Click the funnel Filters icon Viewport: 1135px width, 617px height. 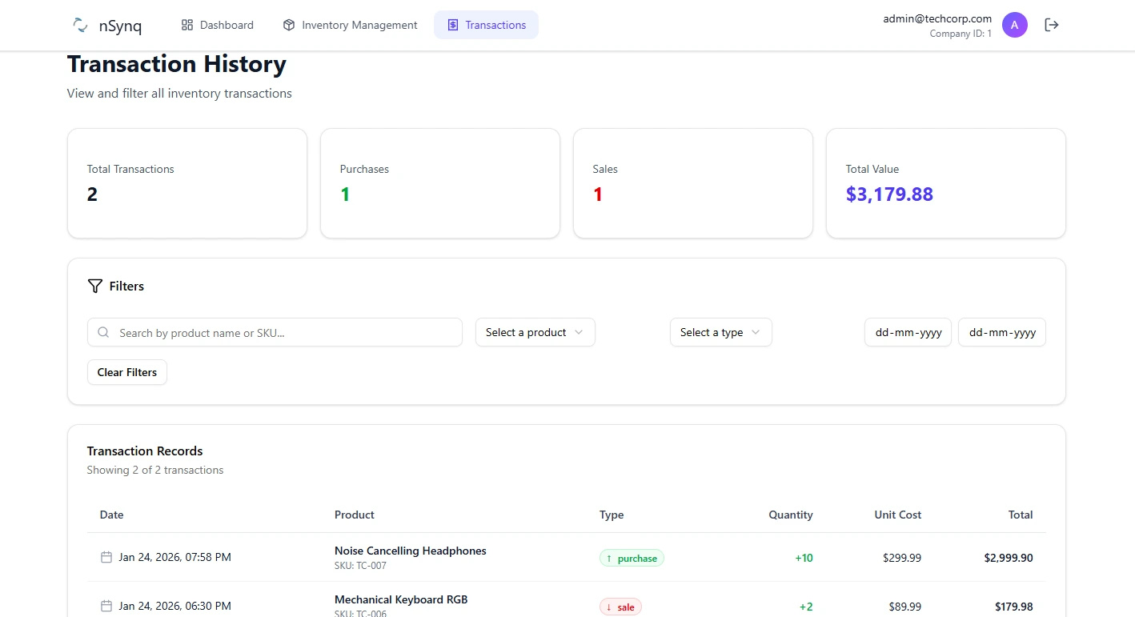point(95,286)
